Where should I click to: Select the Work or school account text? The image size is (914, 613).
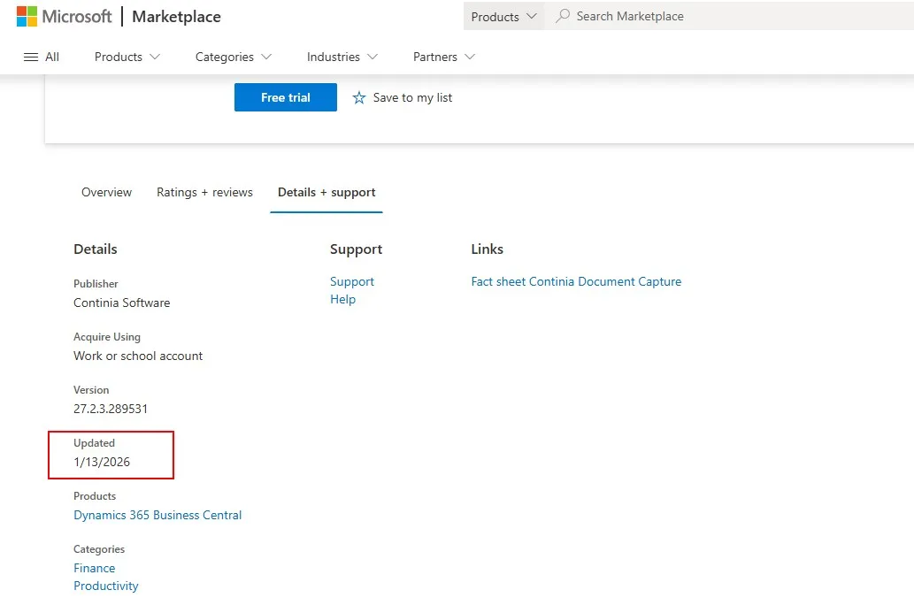click(x=138, y=356)
